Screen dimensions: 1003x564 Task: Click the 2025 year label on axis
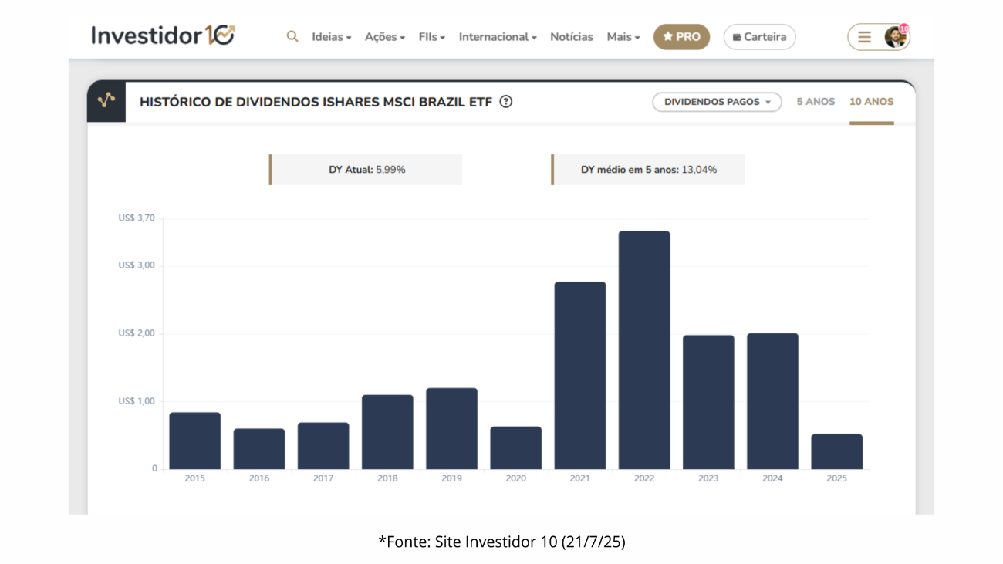pyautogui.click(x=836, y=478)
